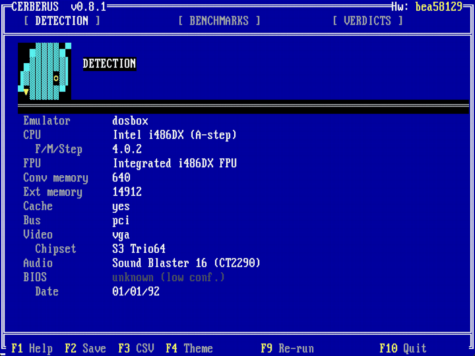Click F1 Help in bottom bar
This screenshot has height=356, width=475.
(32, 348)
